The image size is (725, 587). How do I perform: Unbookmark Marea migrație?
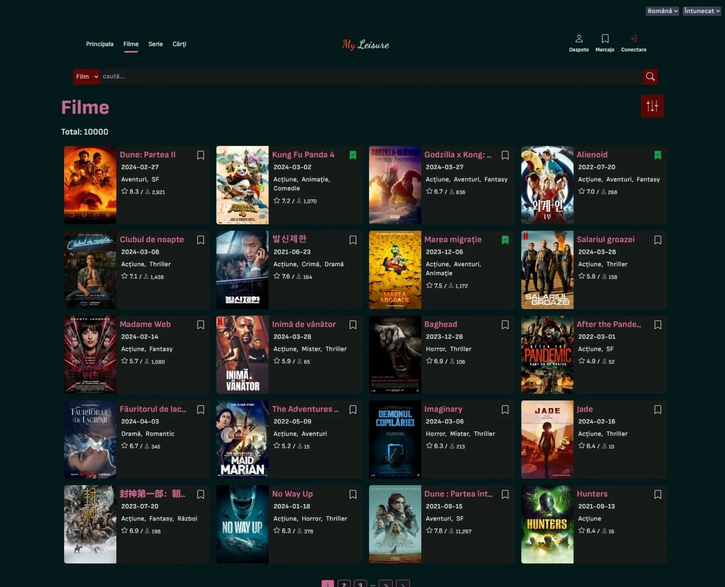tap(505, 240)
